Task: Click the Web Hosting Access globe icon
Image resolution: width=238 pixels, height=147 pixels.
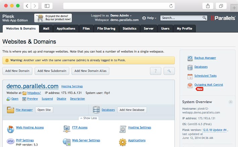Action: click(10, 129)
